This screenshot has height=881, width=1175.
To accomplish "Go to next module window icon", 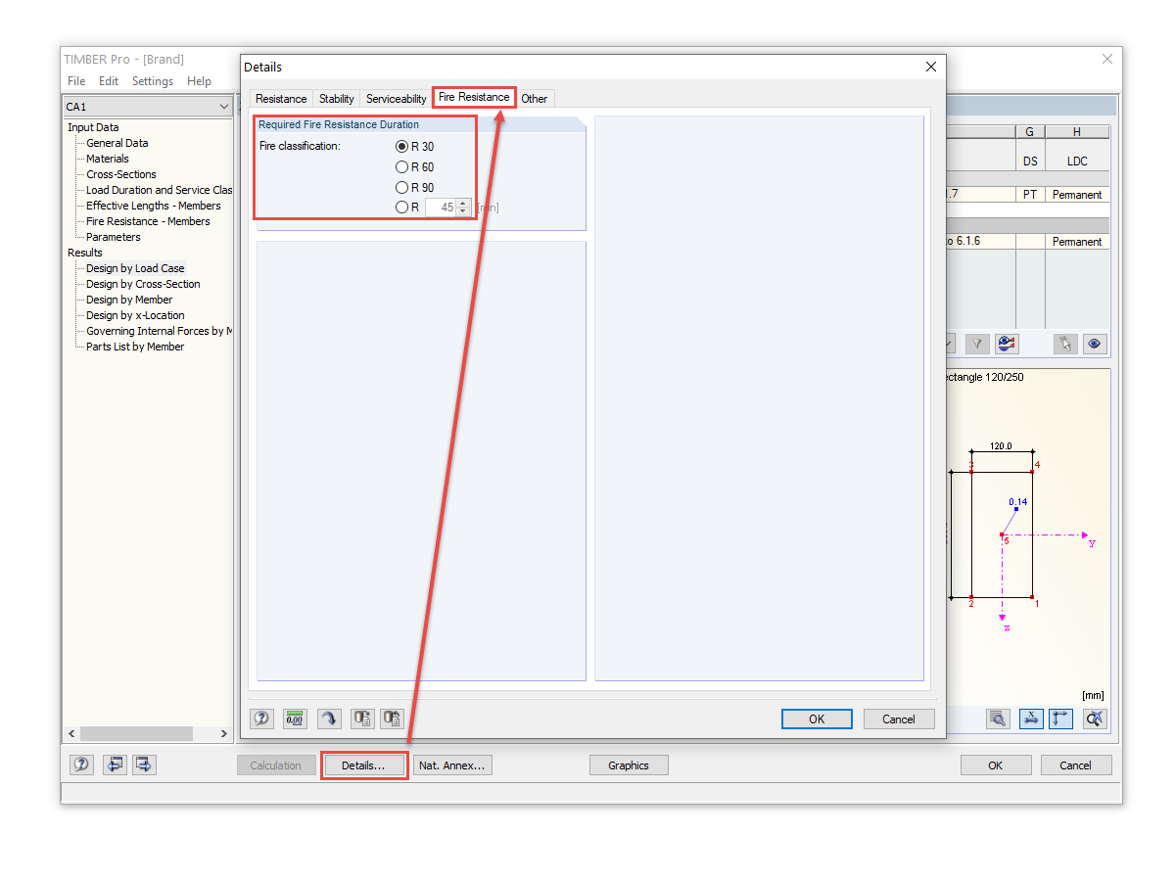I will (144, 765).
